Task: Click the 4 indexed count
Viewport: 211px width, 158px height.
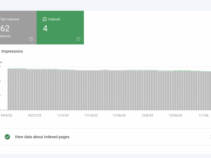Action: [45, 29]
